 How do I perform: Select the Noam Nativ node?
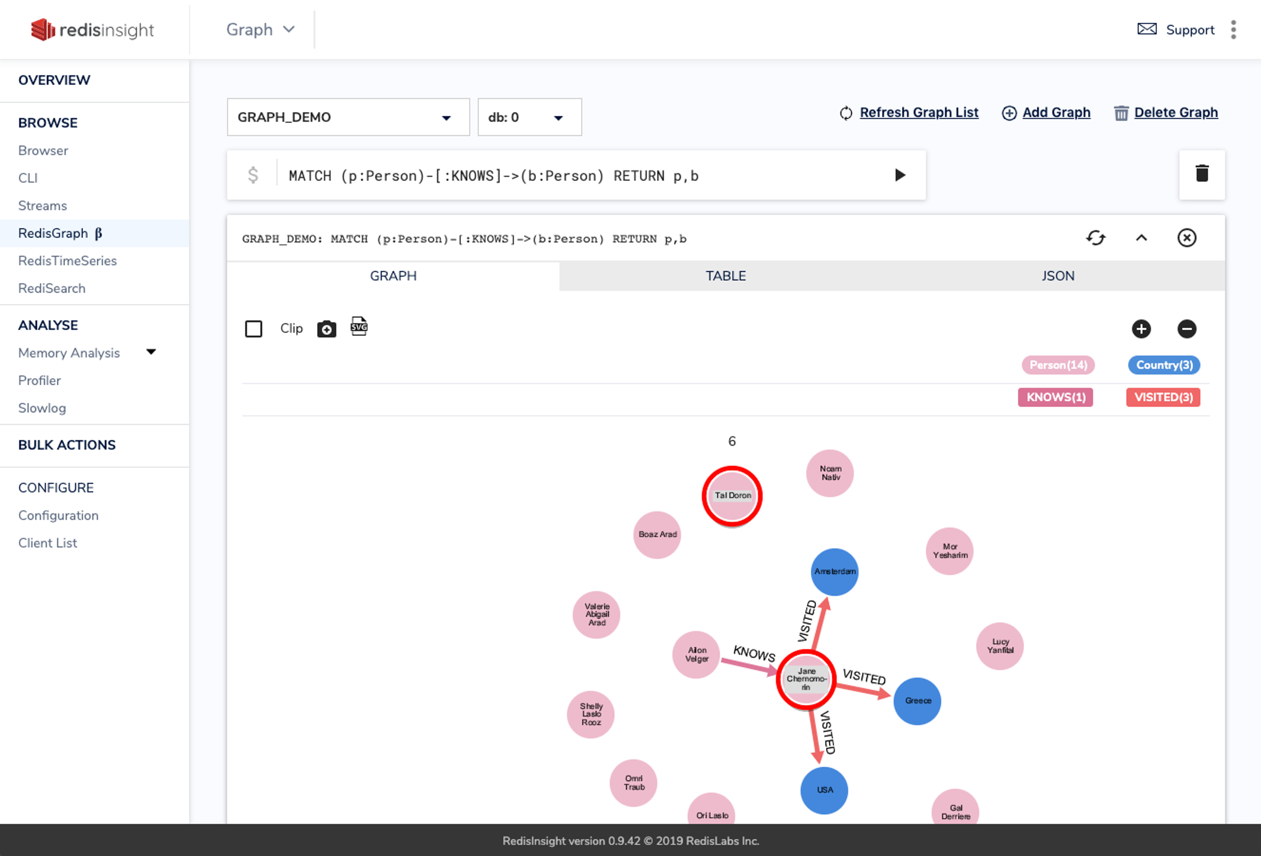pyautogui.click(x=830, y=473)
